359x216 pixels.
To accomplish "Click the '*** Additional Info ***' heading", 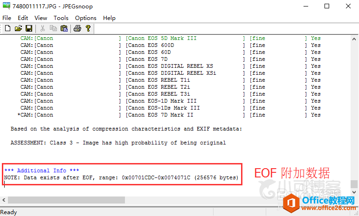I will pyautogui.click(x=41, y=170).
